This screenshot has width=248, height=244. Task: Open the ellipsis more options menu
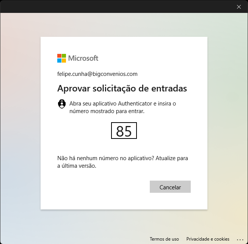coord(240,239)
